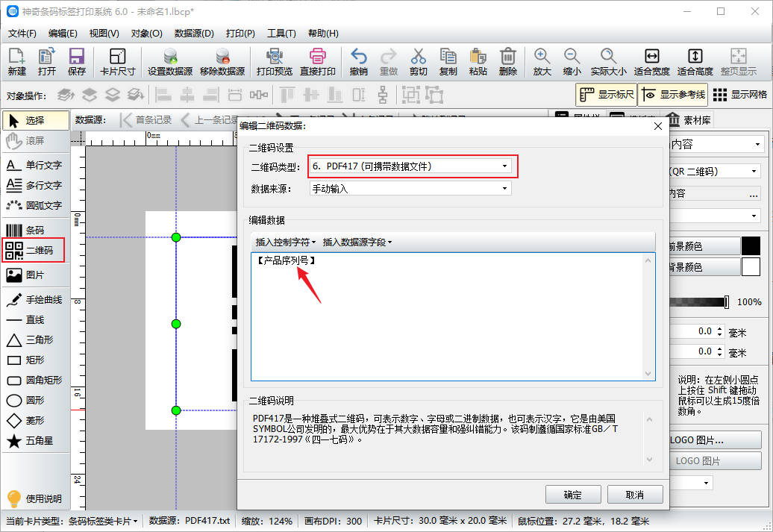The width and height of the screenshot is (773, 532).
Task: Select the 三角形 triangle tool
Action: [35, 339]
